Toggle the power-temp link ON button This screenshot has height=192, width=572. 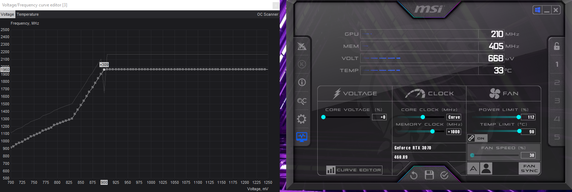[x=481, y=138]
